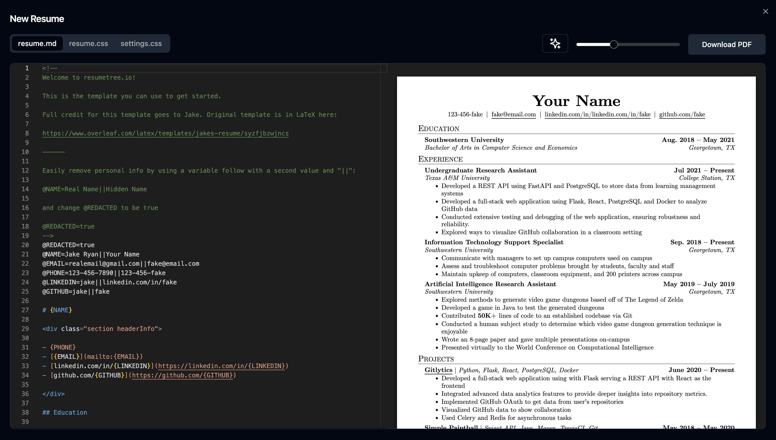Place cursor on the @NAME=Jake Ryan line
This screenshot has height=440, width=776.
coord(91,254)
